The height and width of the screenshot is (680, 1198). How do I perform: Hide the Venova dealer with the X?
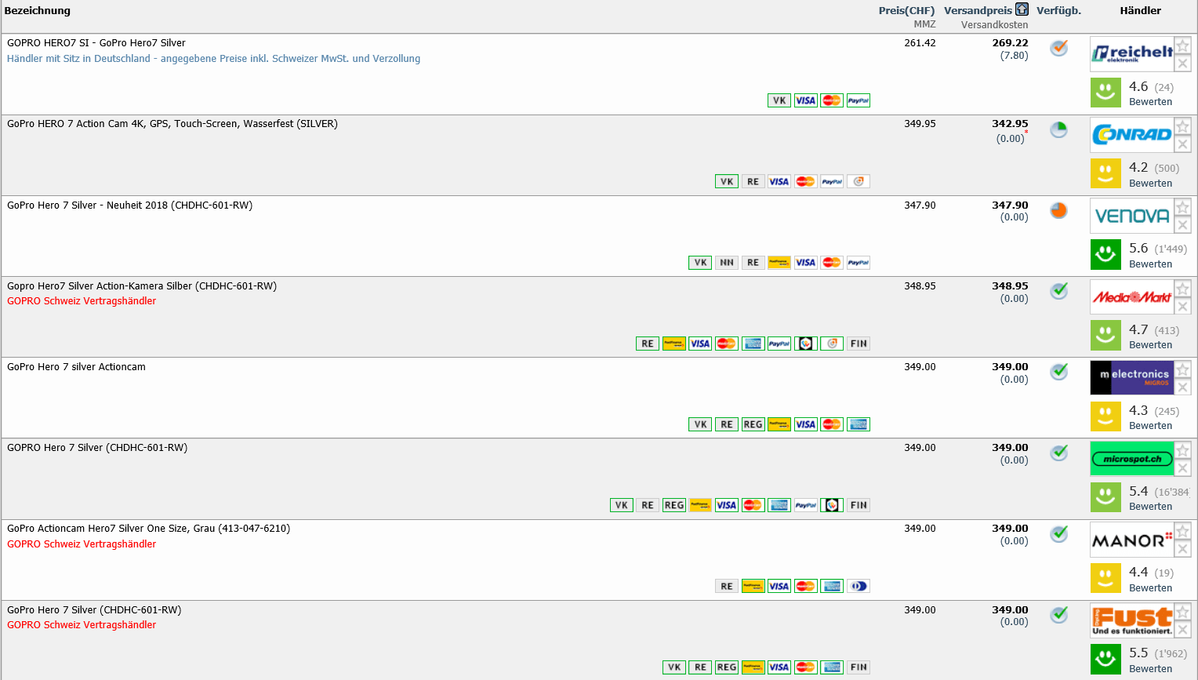point(1182,225)
